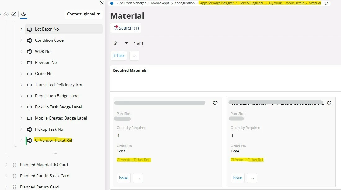Click the cloud upload publish icon
Viewport: 341px width, 190px height.
point(6,14)
